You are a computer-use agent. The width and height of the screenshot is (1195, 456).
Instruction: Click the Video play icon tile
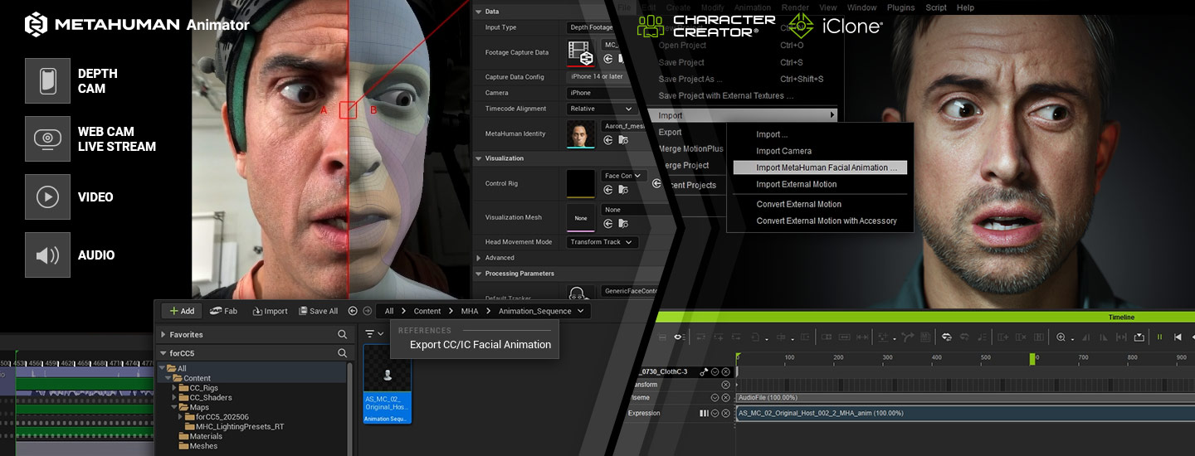(x=47, y=197)
